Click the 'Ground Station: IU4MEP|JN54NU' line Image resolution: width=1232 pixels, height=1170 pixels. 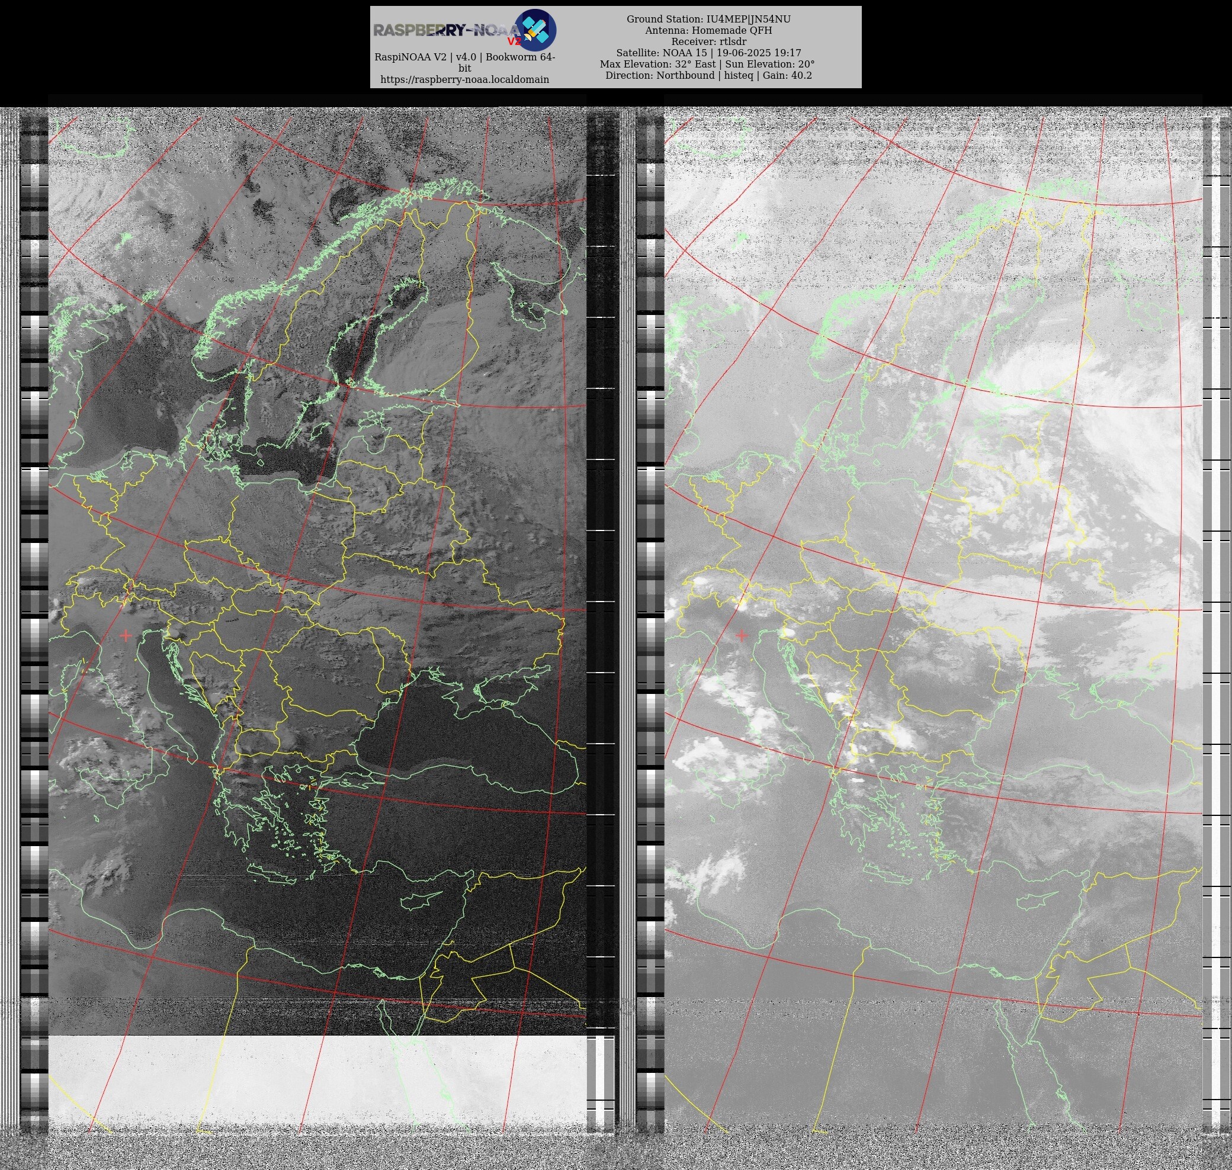click(708, 20)
